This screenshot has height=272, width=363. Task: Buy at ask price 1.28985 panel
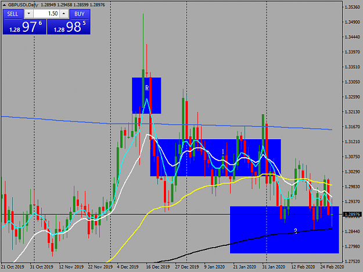[69, 27]
